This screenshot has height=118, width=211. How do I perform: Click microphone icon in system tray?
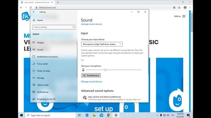[161, 115]
